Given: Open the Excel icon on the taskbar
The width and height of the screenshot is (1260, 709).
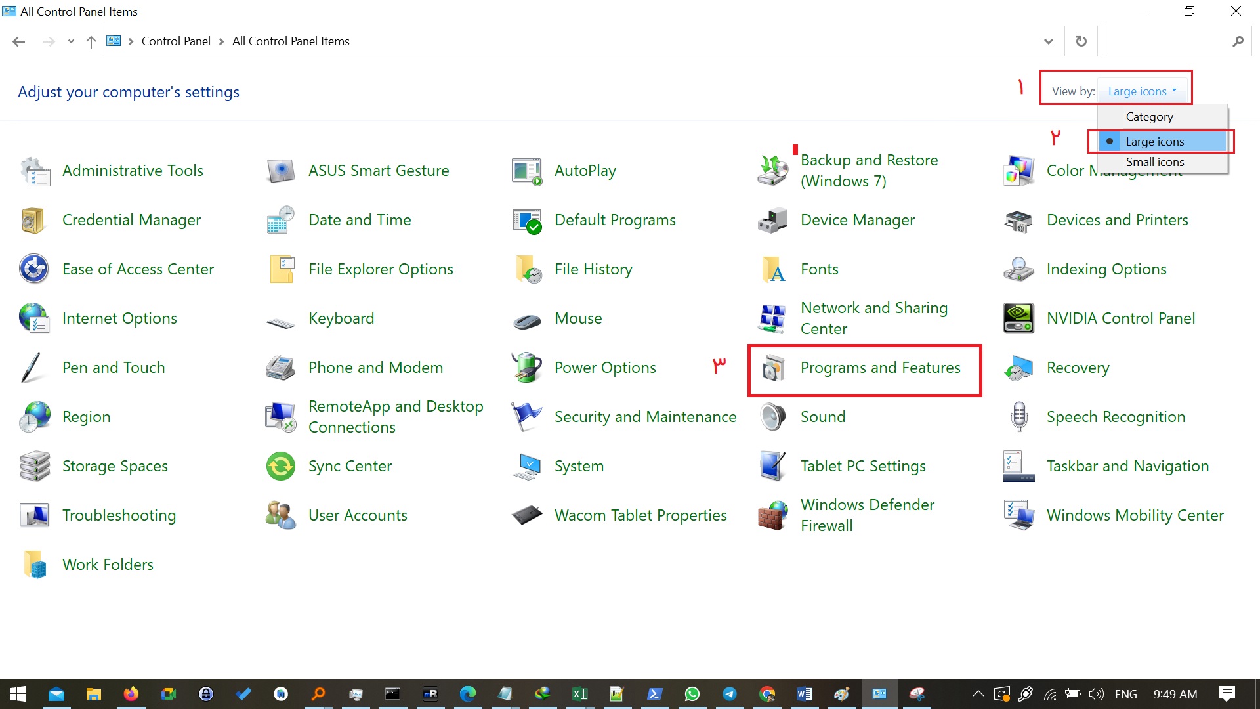Looking at the screenshot, I should (x=579, y=694).
